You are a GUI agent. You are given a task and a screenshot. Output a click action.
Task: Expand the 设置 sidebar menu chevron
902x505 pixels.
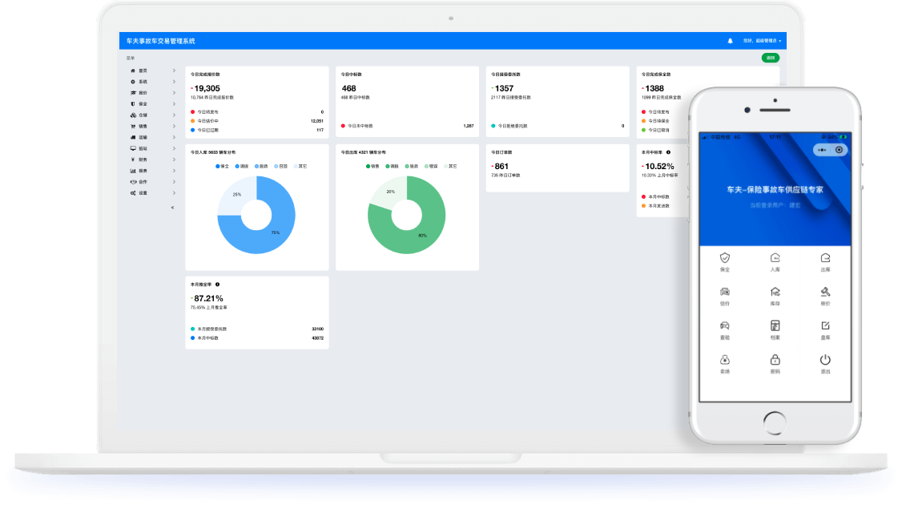[x=174, y=193]
